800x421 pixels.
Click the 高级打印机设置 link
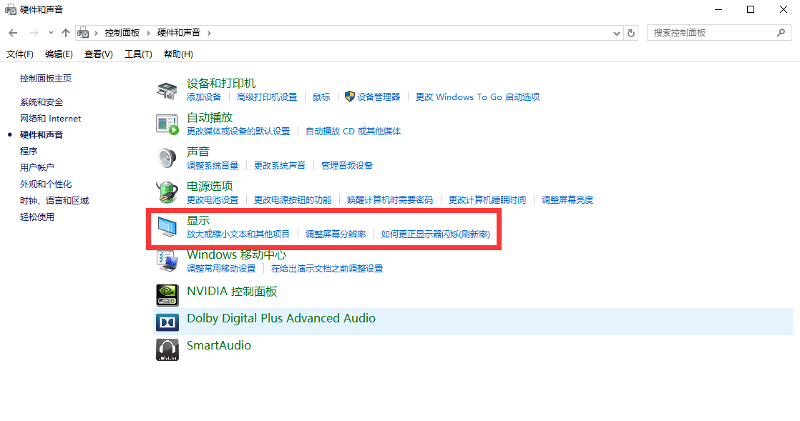[267, 96]
